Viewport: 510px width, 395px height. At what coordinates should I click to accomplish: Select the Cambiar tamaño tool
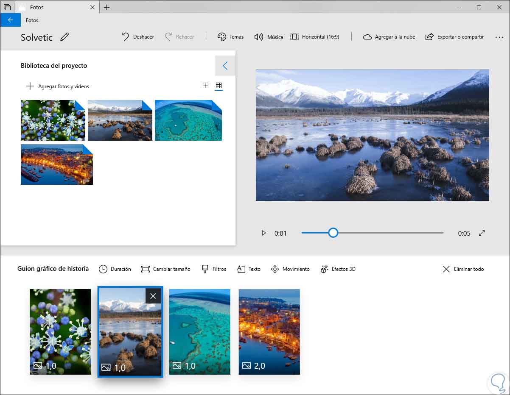[x=165, y=269]
